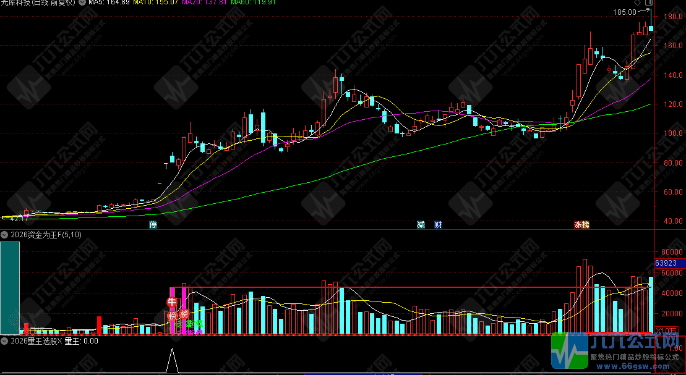Click the red 牛 signal badge
The width and height of the screenshot is (686, 375).
click(x=171, y=302)
